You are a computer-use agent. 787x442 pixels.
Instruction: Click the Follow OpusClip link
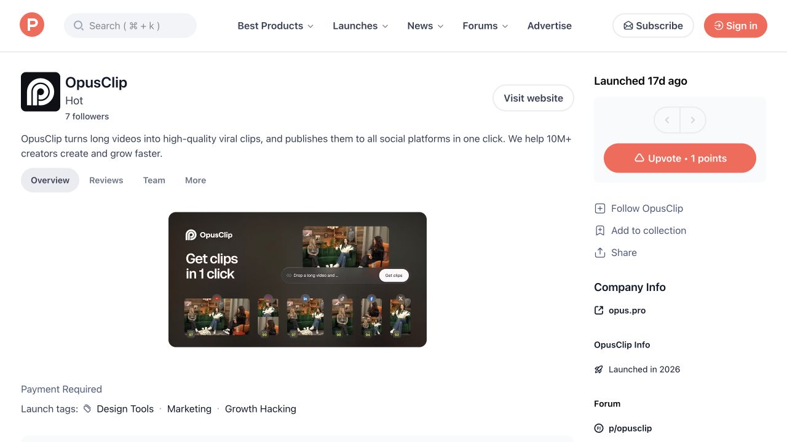click(x=647, y=208)
